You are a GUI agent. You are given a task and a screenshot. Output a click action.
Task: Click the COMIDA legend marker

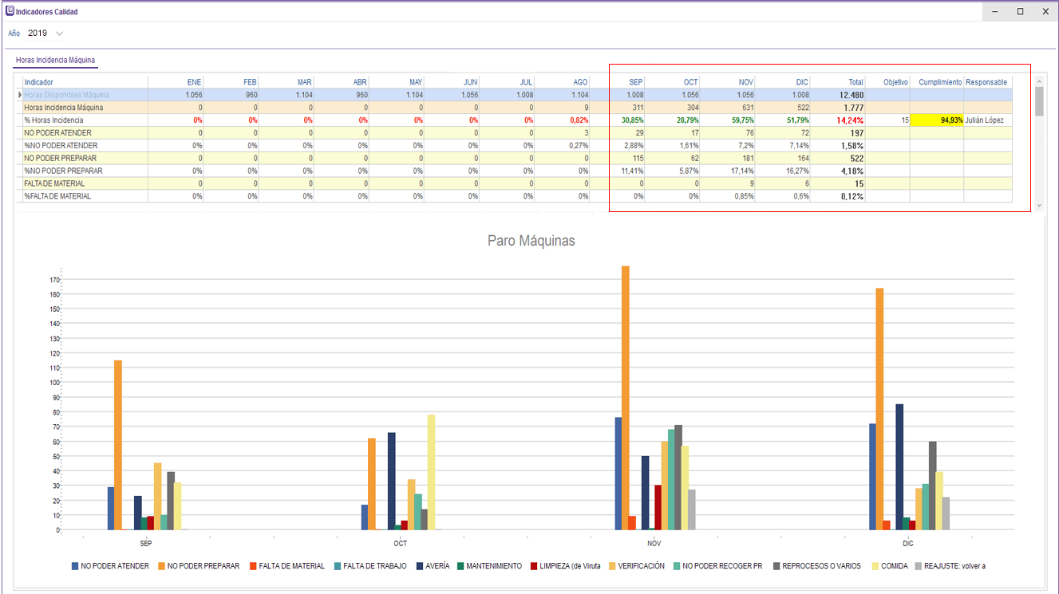875,566
